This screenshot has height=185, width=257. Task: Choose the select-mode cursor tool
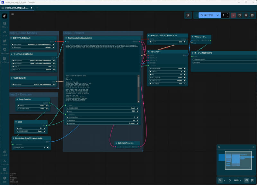click(x=220, y=180)
